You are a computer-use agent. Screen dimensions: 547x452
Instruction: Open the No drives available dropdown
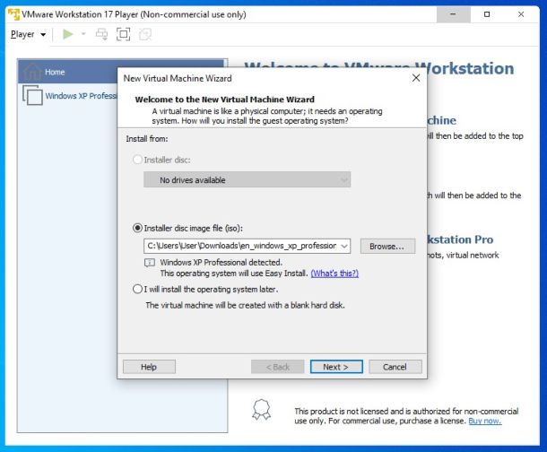247,179
